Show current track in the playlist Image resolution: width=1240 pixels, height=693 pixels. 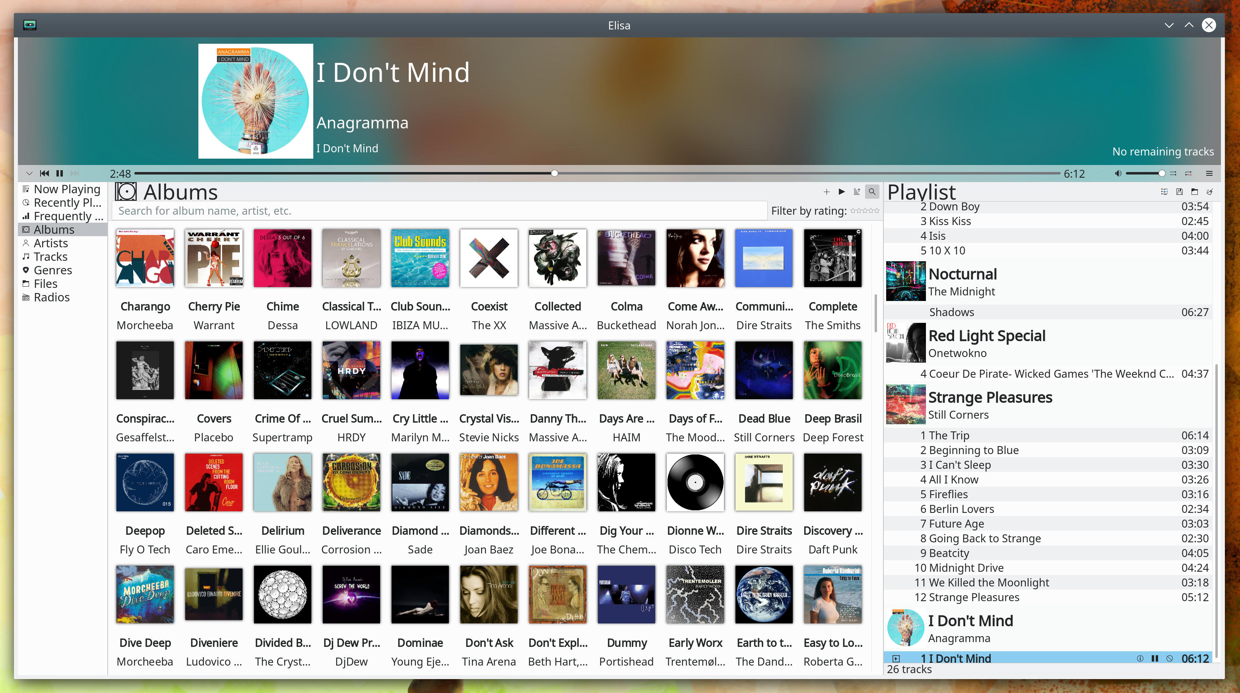1164,192
